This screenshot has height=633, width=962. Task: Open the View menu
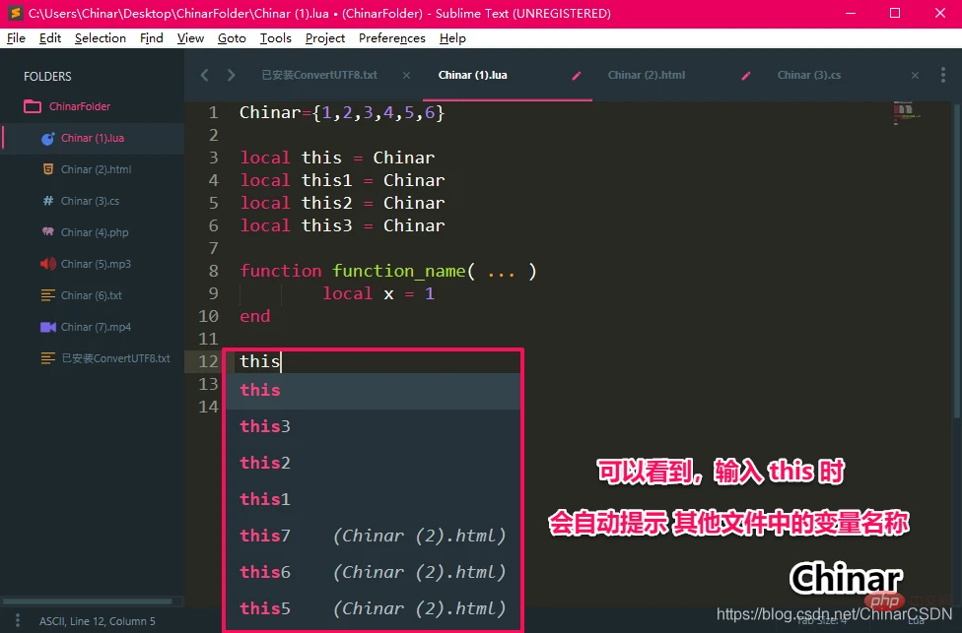[190, 38]
